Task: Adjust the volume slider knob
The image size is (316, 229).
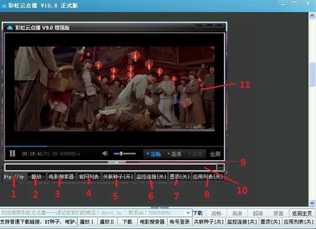Action: pos(121,154)
